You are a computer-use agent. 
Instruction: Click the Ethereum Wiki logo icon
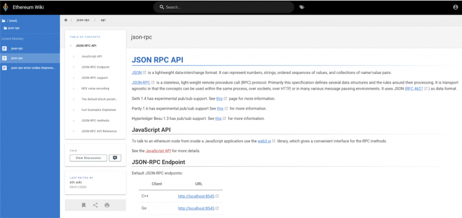[x=5, y=7]
